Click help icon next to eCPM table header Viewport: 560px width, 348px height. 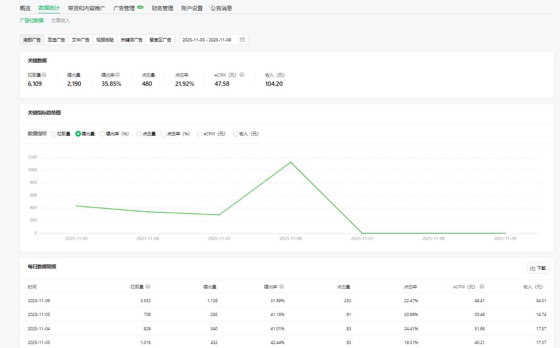click(x=482, y=287)
